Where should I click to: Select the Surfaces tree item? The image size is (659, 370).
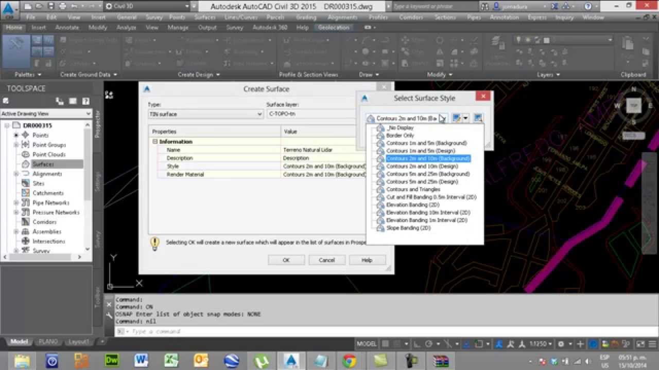(x=43, y=164)
